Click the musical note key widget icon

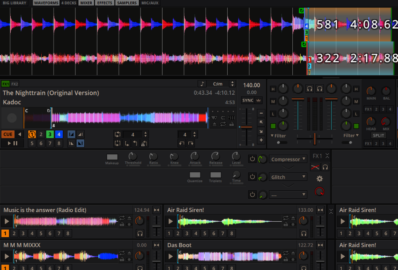coord(202,84)
